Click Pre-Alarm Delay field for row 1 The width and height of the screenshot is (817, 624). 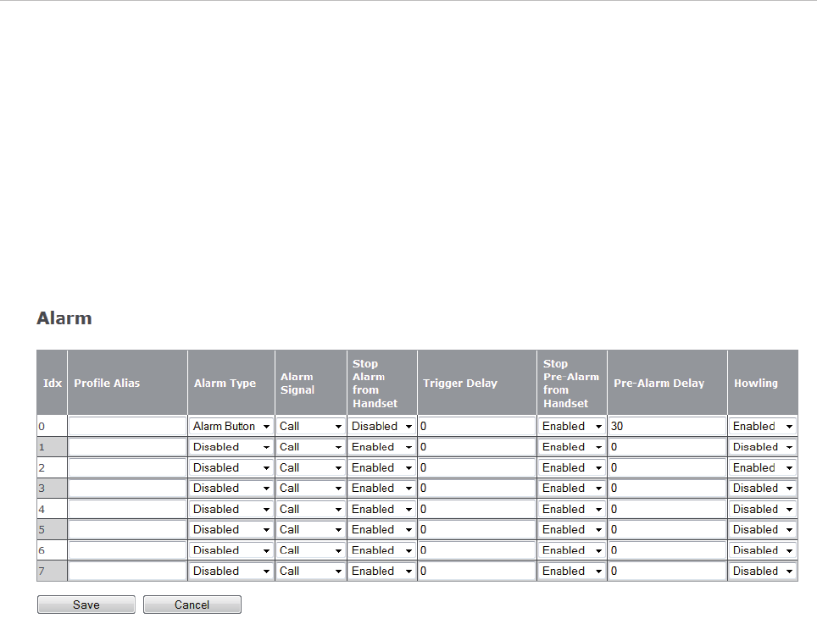668,447
